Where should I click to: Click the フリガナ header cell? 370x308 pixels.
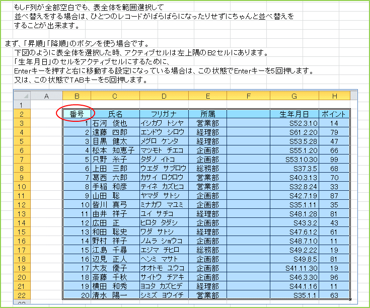(164, 114)
